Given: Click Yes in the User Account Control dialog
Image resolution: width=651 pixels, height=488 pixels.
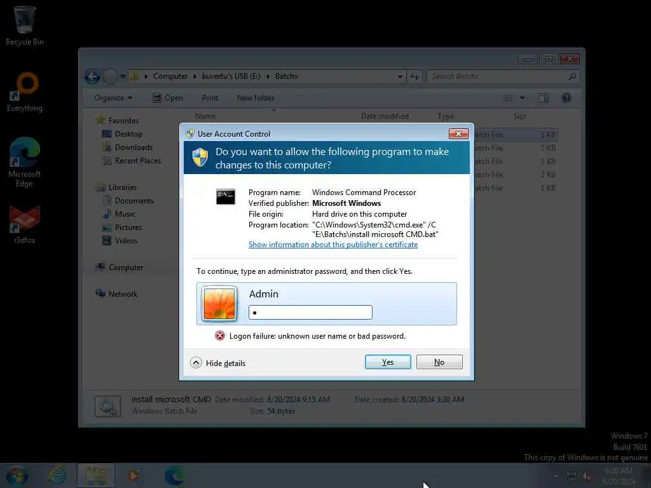Looking at the screenshot, I should [388, 362].
